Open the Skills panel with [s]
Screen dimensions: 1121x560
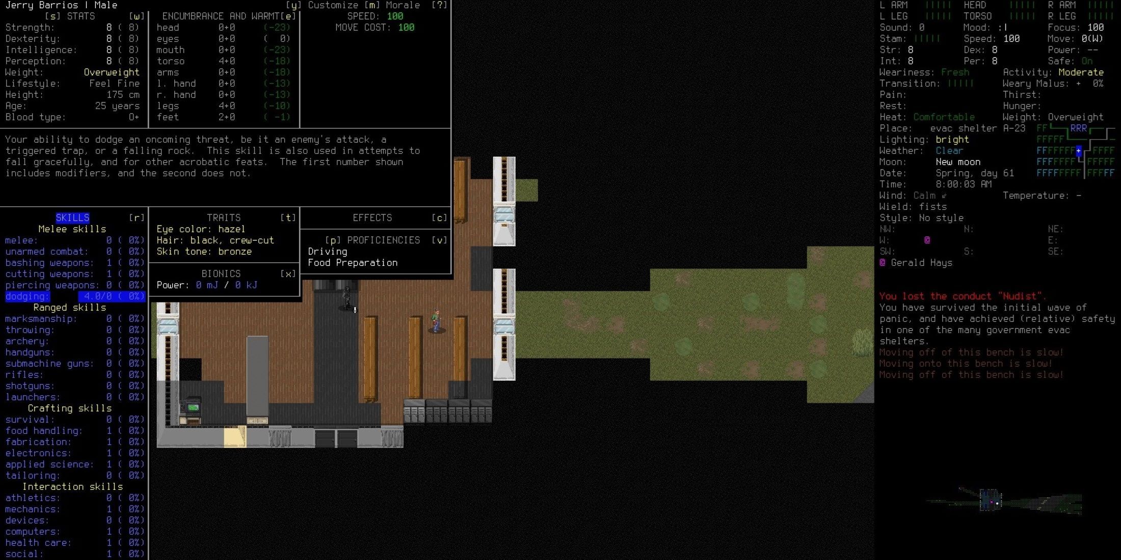[71, 217]
